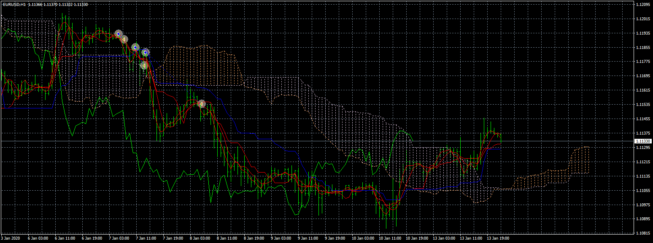This screenshot has height=243, width=653.
Task: Click the 1.12095 price axis label
Action: click(643, 5)
